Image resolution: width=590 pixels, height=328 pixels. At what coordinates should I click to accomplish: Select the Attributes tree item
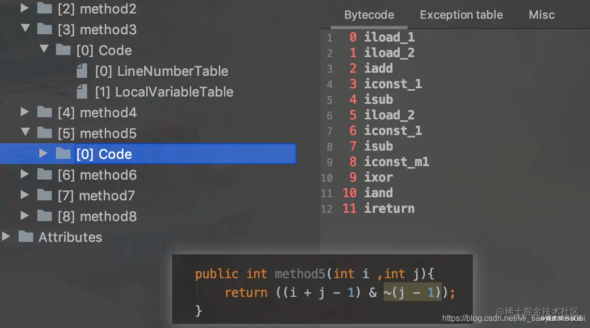point(70,237)
